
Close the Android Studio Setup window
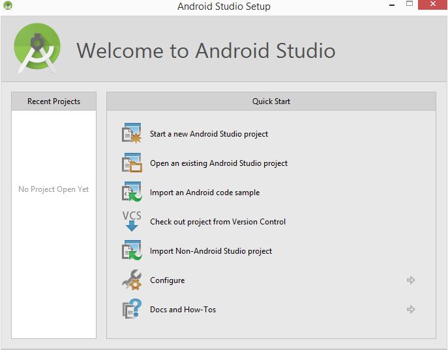point(433,5)
